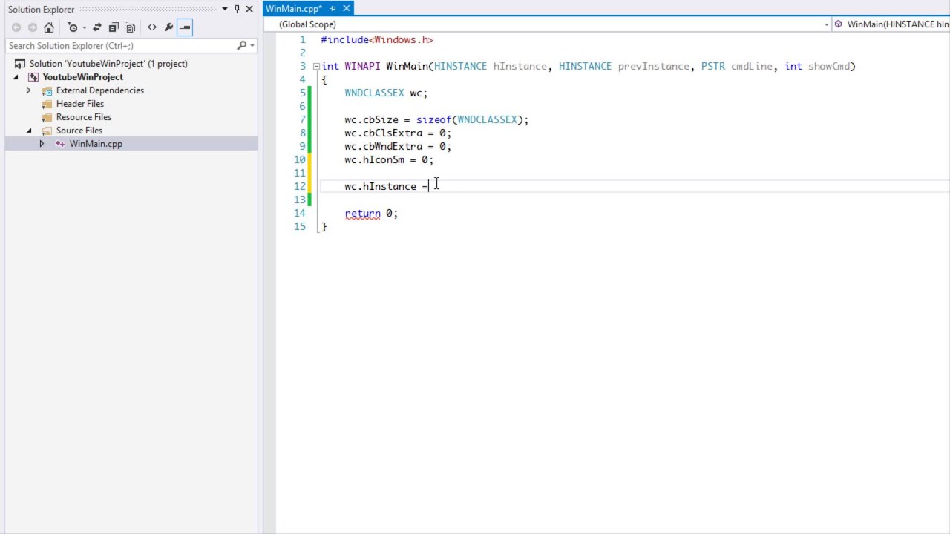Open Solution Explorer window options dropdown
The height and width of the screenshot is (534, 950).
(x=225, y=9)
